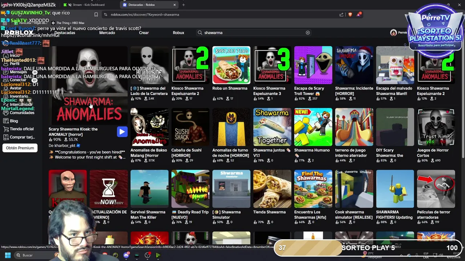Open Destacadas in Roblox top navigation
Image resolution: width=465 pixels, height=261 pixels.
click(x=65, y=33)
